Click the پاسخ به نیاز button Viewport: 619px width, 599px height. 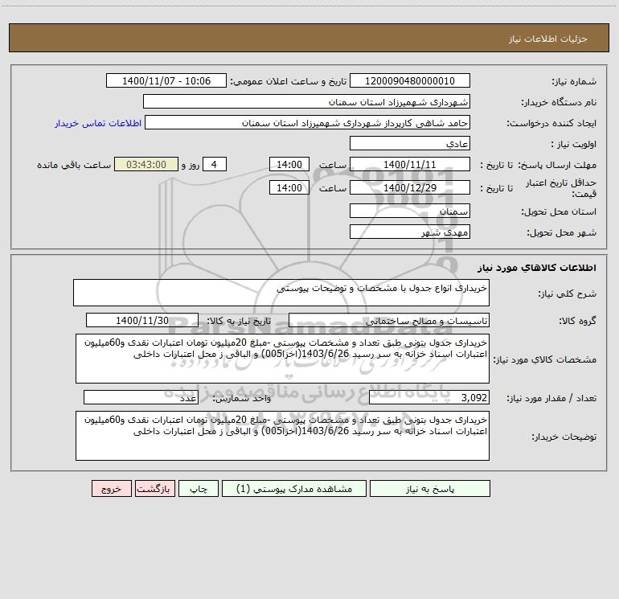(x=430, y=488)
